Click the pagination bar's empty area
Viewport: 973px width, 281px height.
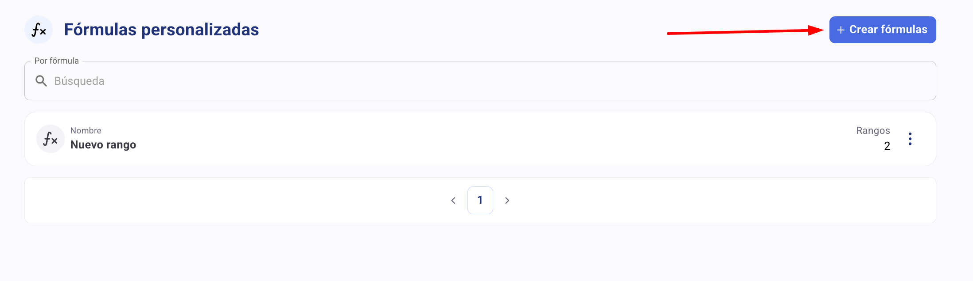pos(222,201)
